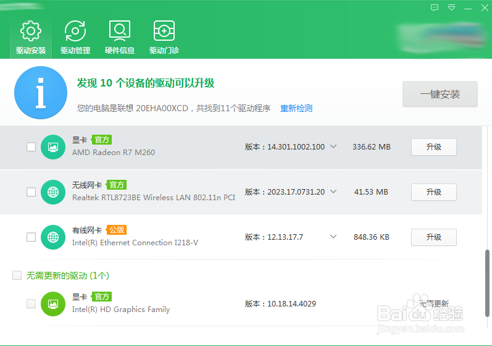Check the Realtek RTL8723BE wireless checkbox

point(31,192)
